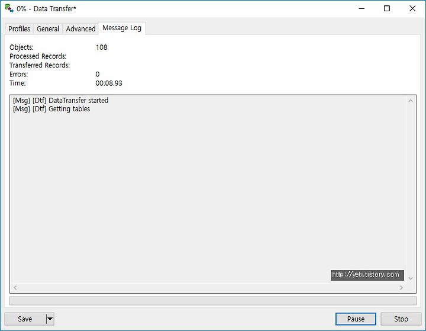Click the Data Transfer title bar icon
Viewport: 426px width, 331px height.
tap(9, 8)
